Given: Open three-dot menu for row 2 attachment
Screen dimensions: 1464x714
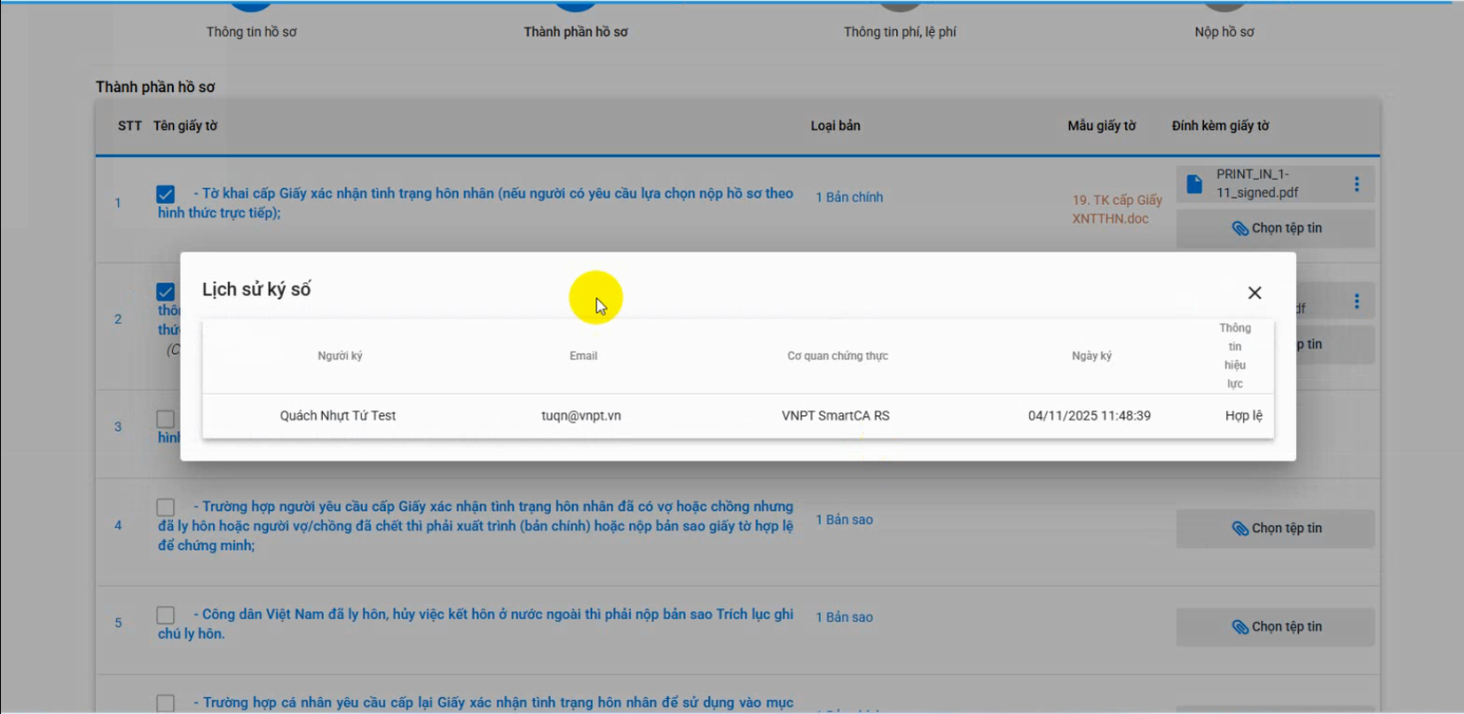Looking at the screenshot, I should (x=1356, y=301).
